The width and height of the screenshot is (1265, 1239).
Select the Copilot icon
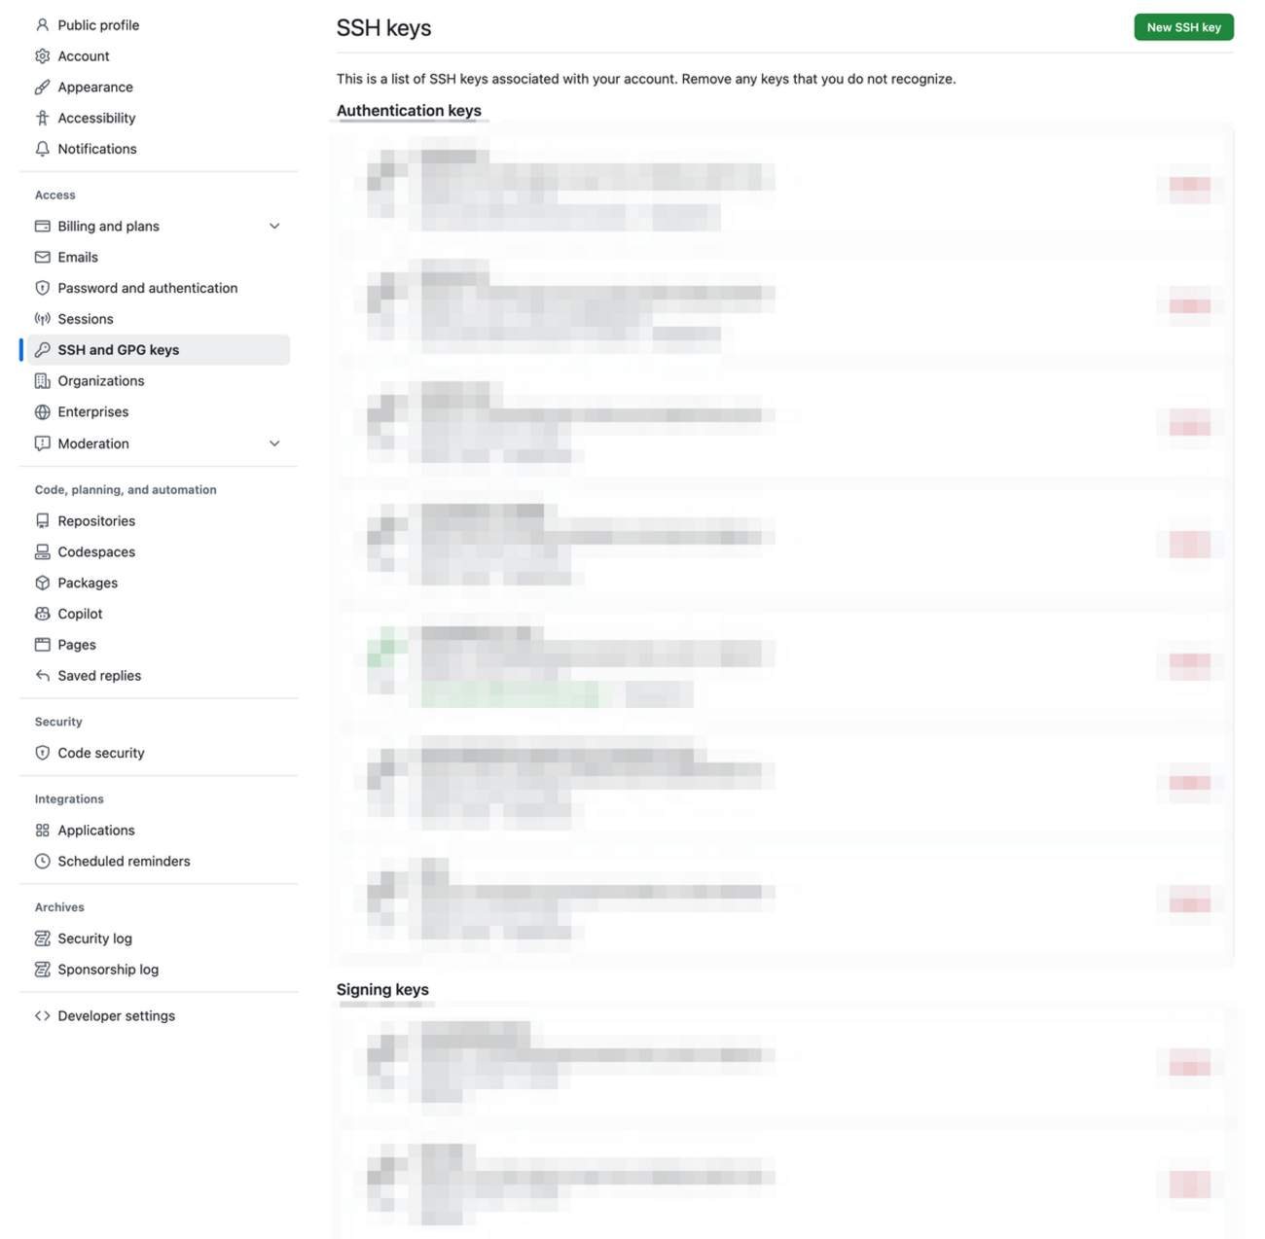pos(43,614)
